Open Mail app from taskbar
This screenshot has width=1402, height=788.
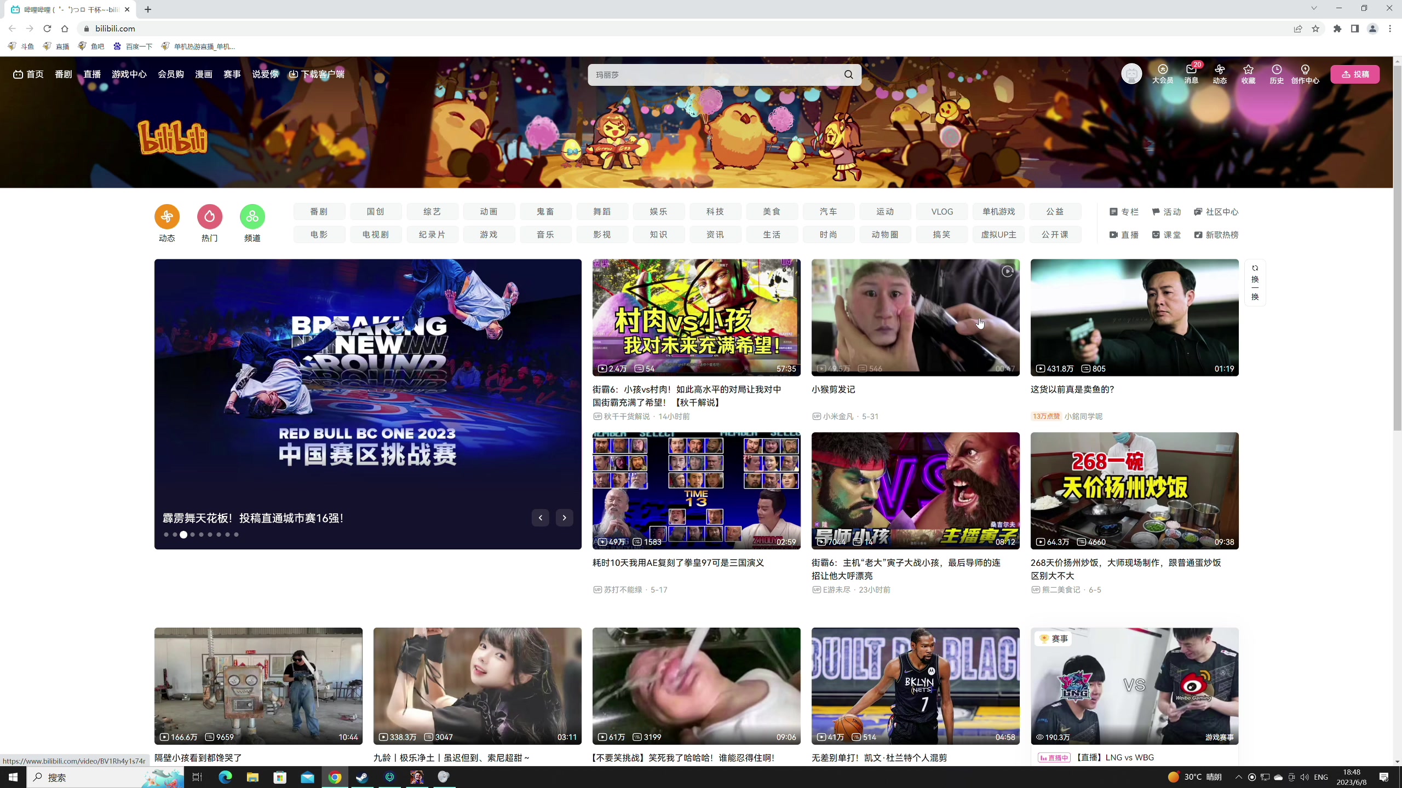pos(307,777)
